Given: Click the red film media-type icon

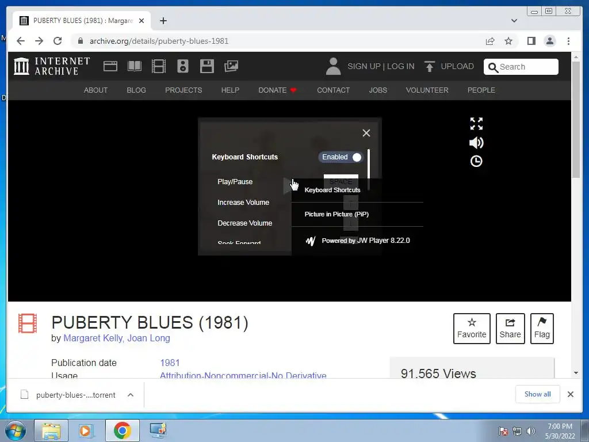Looking at the screenshot, I should [x=28, y=323].
